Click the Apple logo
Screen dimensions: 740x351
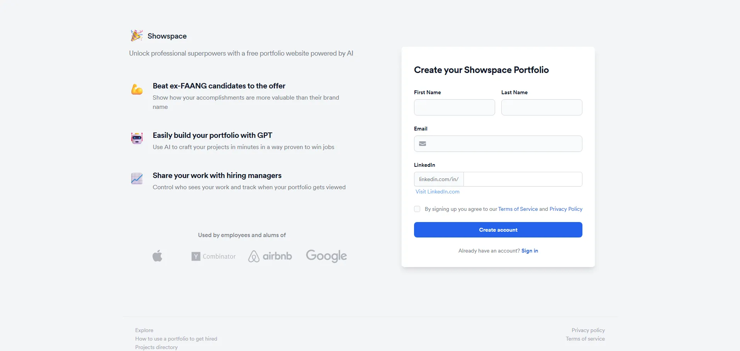158,256
